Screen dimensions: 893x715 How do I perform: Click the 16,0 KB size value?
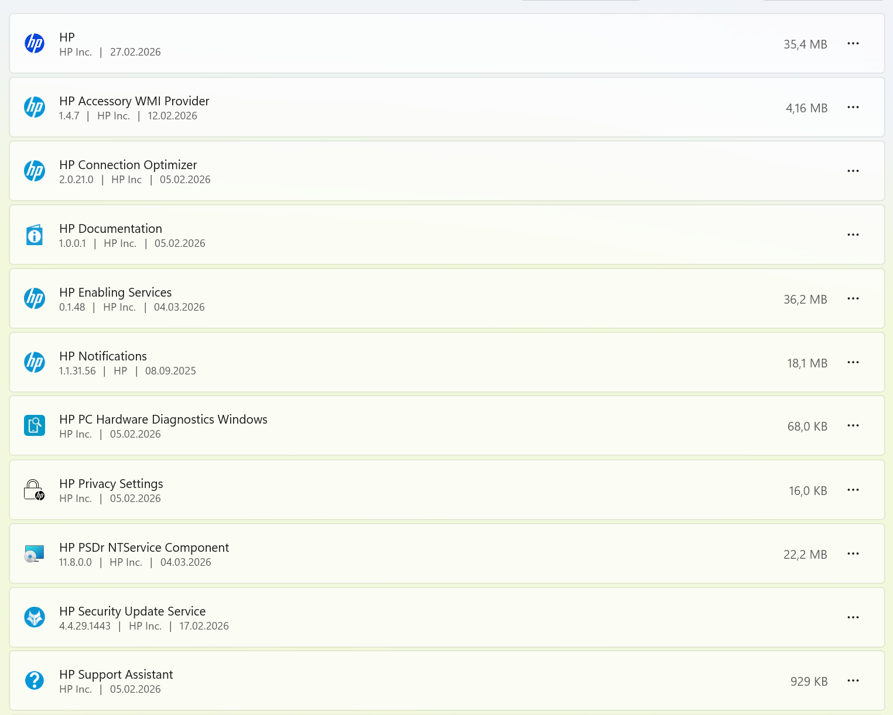(808, 491)
